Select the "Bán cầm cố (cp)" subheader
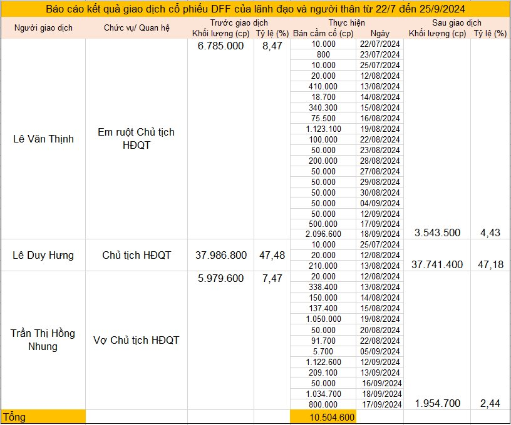The width and height of the screenshot is (511, 425). [323, 34]
